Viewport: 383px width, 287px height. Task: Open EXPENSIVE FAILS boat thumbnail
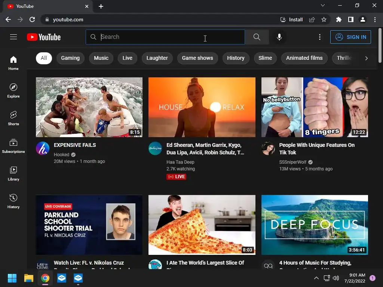click(89, 107)
